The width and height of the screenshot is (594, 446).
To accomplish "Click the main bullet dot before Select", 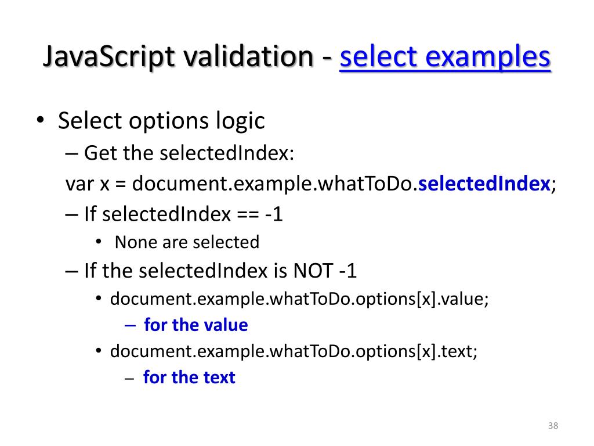I will 41,121.
